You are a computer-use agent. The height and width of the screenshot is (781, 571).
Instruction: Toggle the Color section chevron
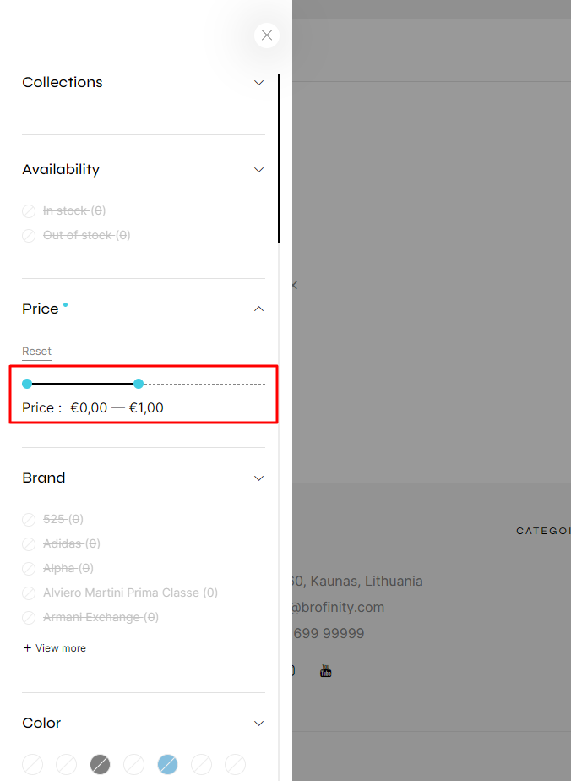point(258,724)
